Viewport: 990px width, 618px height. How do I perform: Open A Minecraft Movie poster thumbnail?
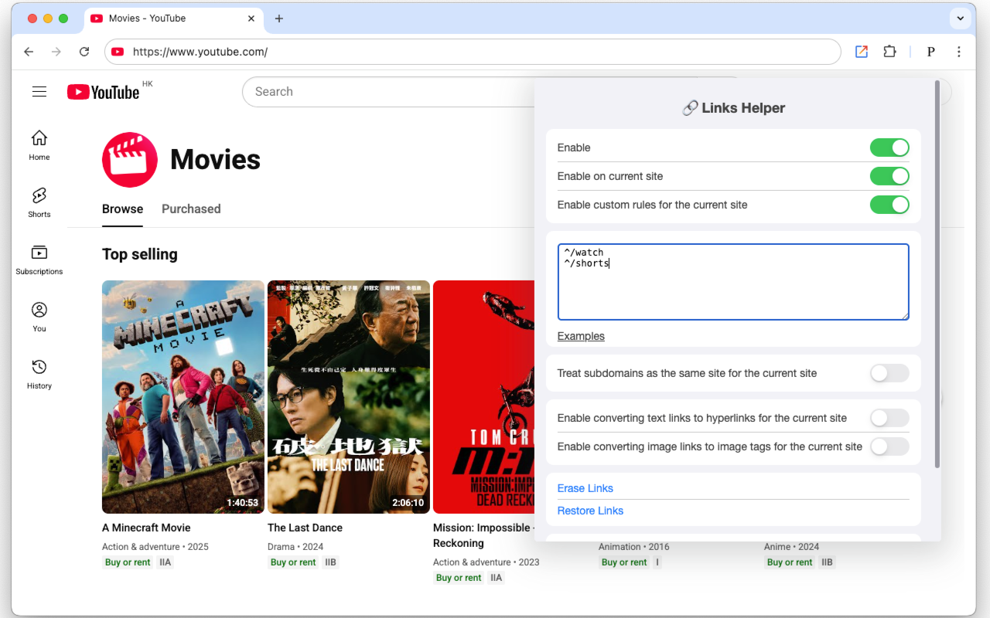[183, 397]
